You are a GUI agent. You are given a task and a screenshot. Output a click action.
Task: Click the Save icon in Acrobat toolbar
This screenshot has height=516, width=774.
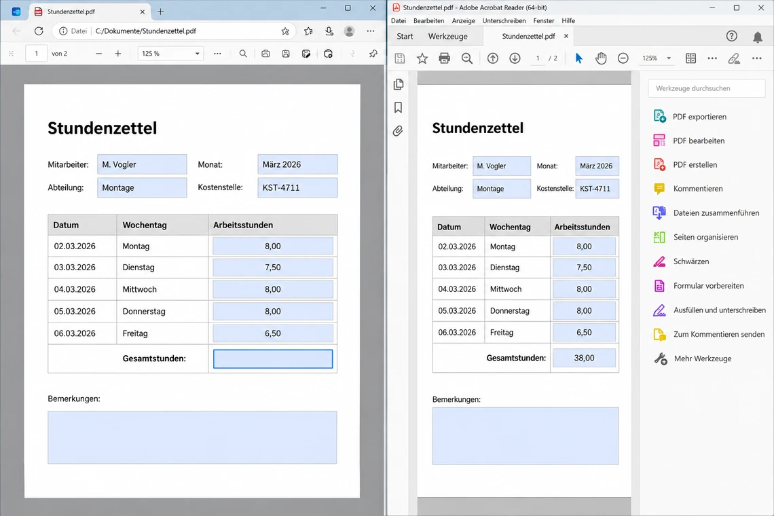[400, 58]
